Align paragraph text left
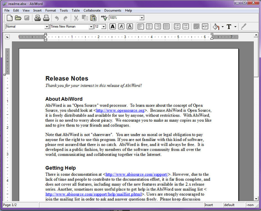Viewport: 261px width, 211px height. pyautogui.click(x=141, y=26)
